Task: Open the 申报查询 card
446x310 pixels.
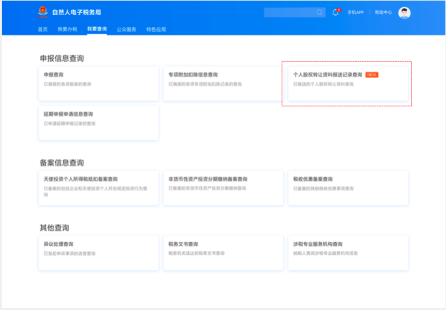Action: pos(98,83)
